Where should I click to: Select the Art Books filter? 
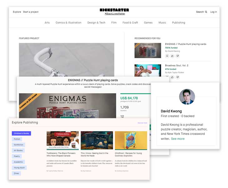18,151
